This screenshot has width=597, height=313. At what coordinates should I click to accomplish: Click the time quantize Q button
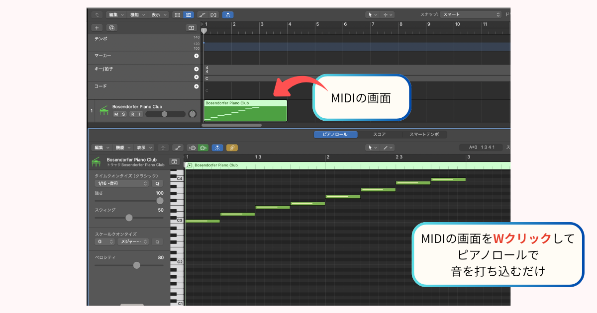point(157,183)
